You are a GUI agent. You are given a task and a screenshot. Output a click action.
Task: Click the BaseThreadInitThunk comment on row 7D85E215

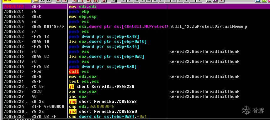point(204,52)
